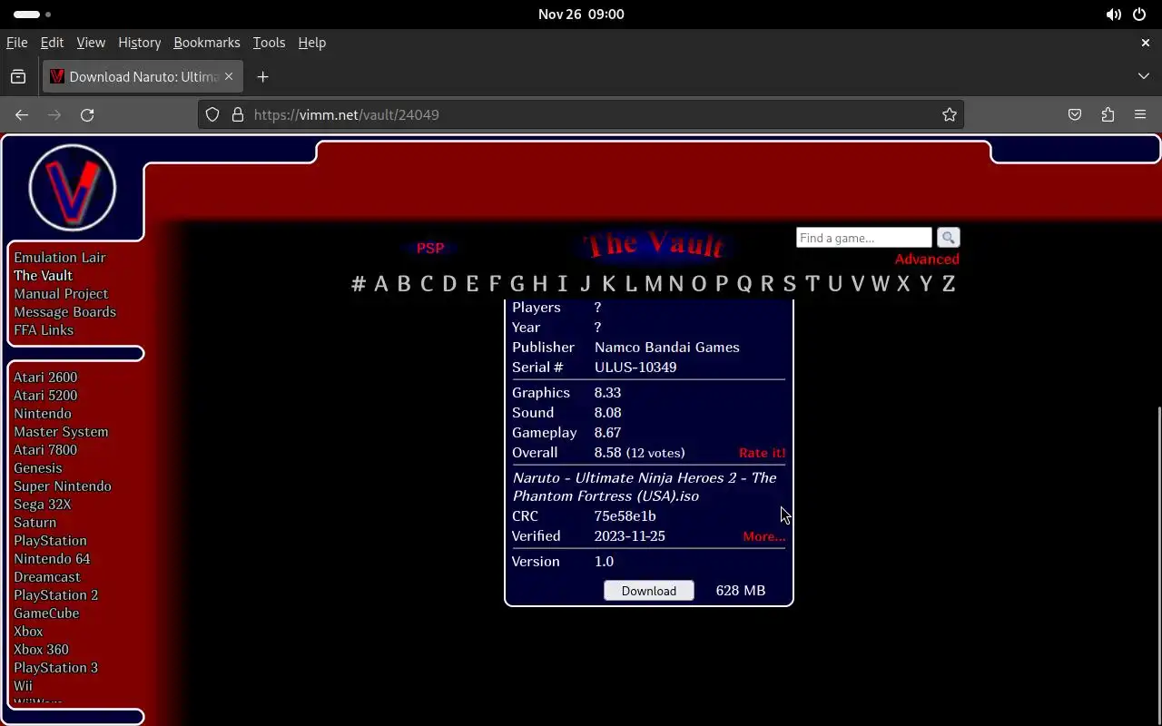Viewport: 1162px width, 726px height.
Task: Select Saturn system
Action: pyautogui.click(x=34, y=523)
